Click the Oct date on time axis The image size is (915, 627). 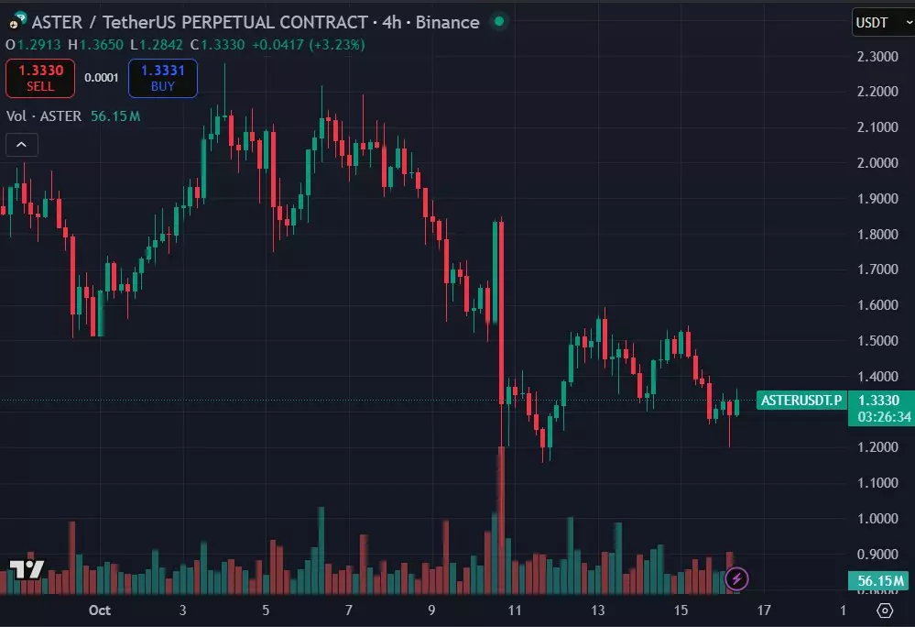coord(99,610)
